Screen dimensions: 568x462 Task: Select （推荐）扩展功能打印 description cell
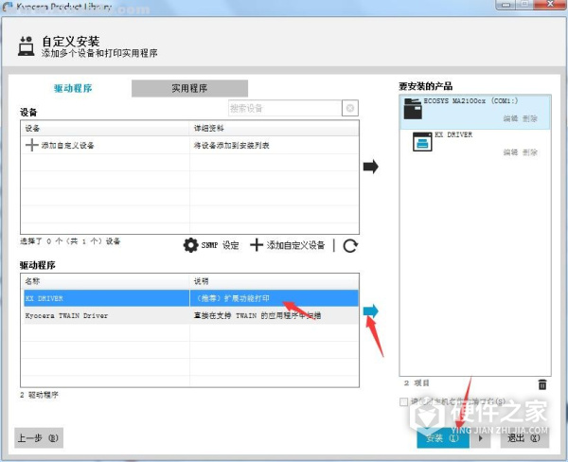click(x=275, y=298)
